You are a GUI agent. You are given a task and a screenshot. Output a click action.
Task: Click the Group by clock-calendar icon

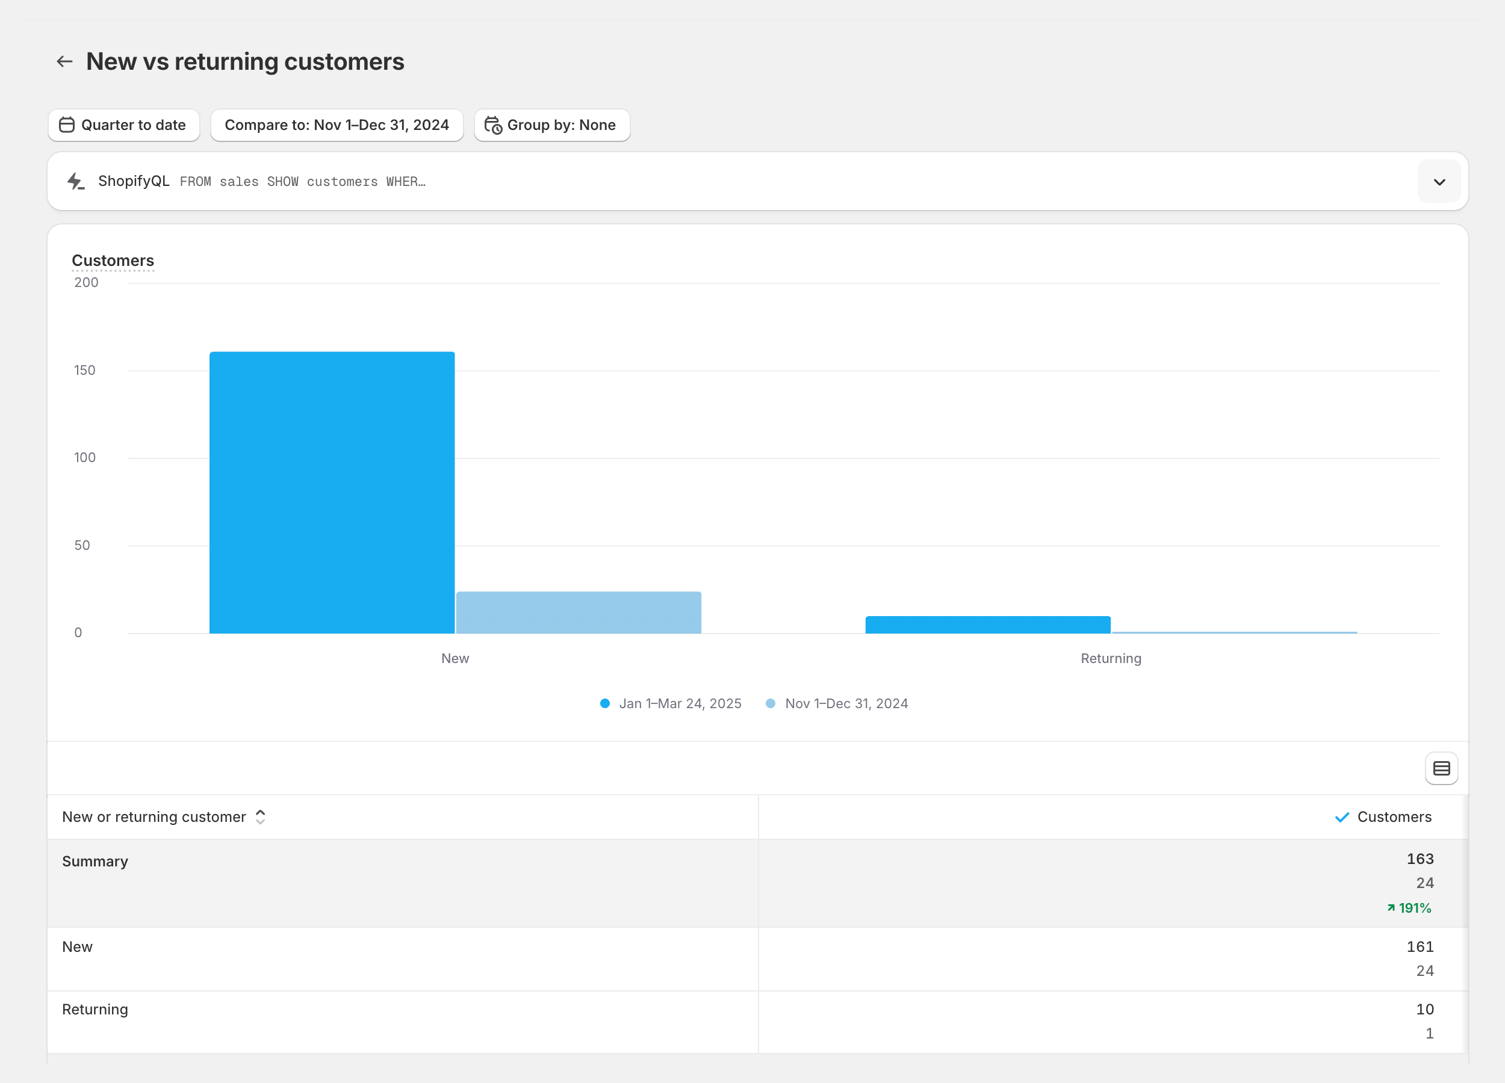493,125
